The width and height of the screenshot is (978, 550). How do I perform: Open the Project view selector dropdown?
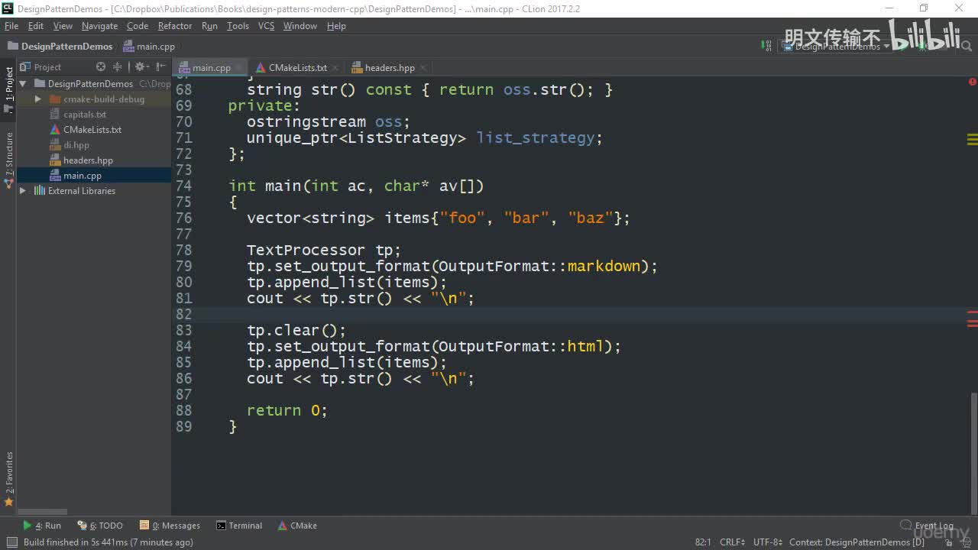pyautogui.click(x=41, y=67)
